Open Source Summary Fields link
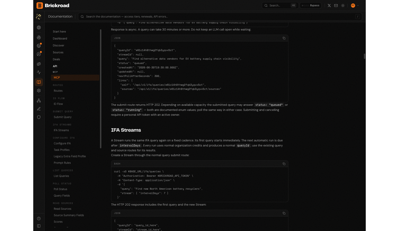This screenshot has height=231, width=399. [69, 215]
